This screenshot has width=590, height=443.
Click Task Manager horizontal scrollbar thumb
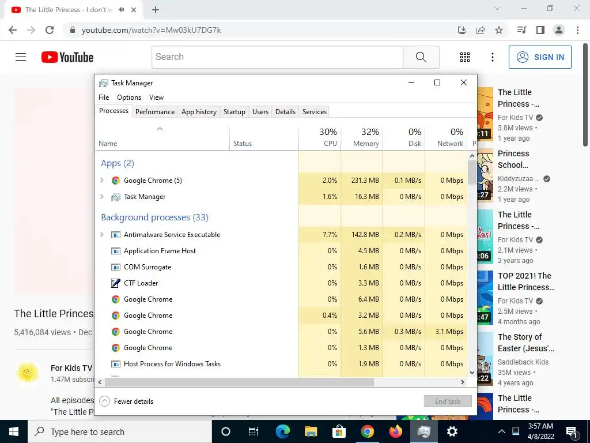pyautogui.click(x=239, y=382)
